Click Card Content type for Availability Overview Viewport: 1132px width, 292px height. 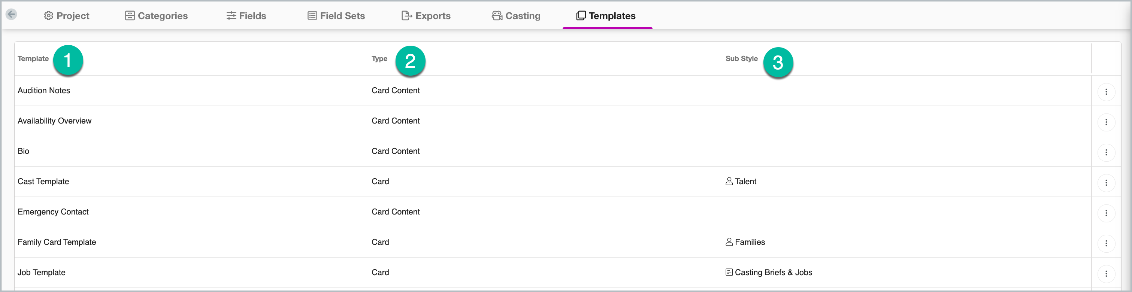[396, 121]
